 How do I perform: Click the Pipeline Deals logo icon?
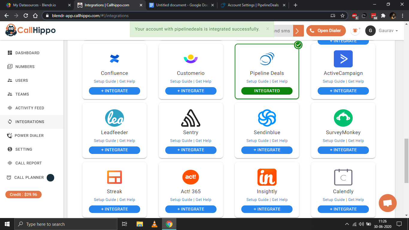[x=267, y=59]
